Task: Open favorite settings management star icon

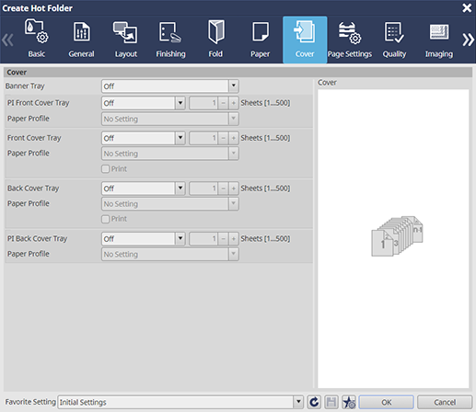Action: [349, 402]
